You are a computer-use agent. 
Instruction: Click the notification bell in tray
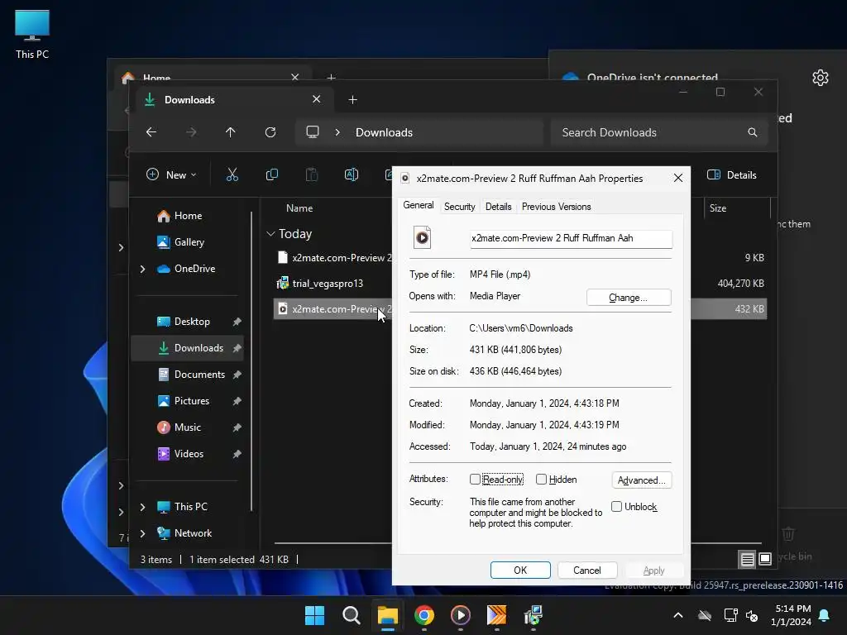point(825,615)
